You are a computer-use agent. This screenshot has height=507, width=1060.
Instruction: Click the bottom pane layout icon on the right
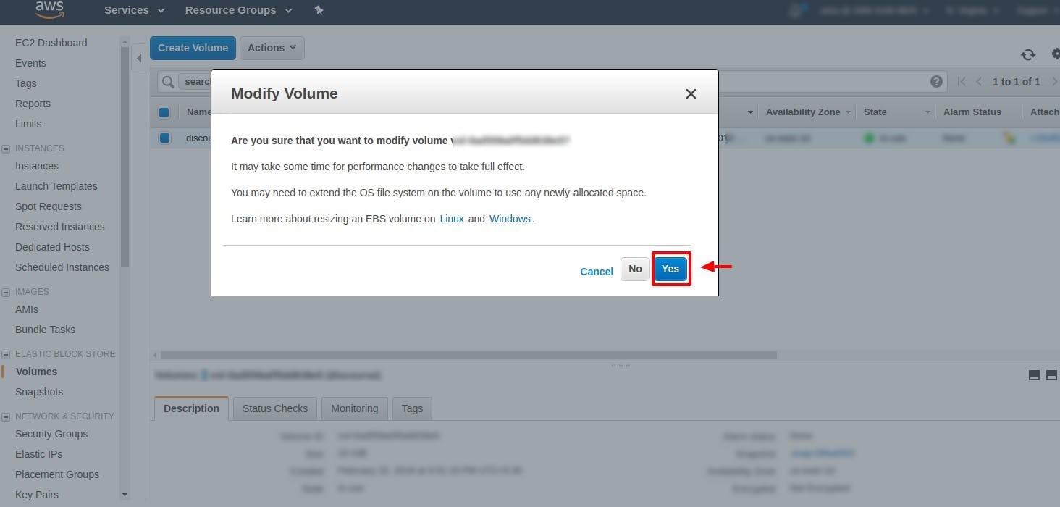click(x=1035, y=375)
